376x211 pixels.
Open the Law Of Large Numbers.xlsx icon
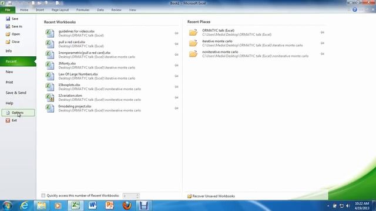(x=50, y=76)
